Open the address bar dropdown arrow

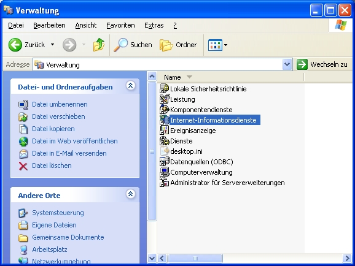[x=287, y=64]
